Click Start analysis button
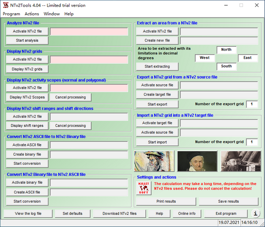Viewport: 265px width, 227px height. 27,41
